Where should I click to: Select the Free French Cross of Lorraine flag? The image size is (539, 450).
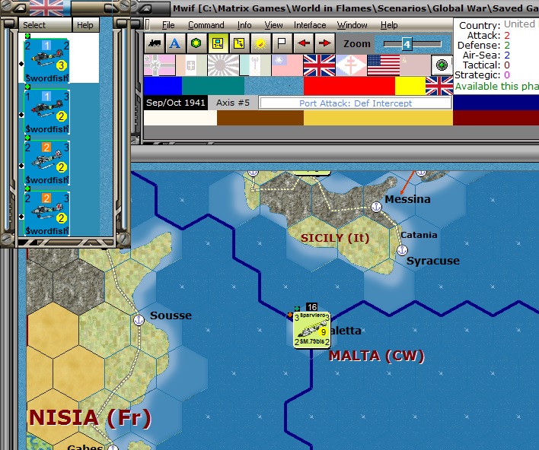(x=351, y=65)
